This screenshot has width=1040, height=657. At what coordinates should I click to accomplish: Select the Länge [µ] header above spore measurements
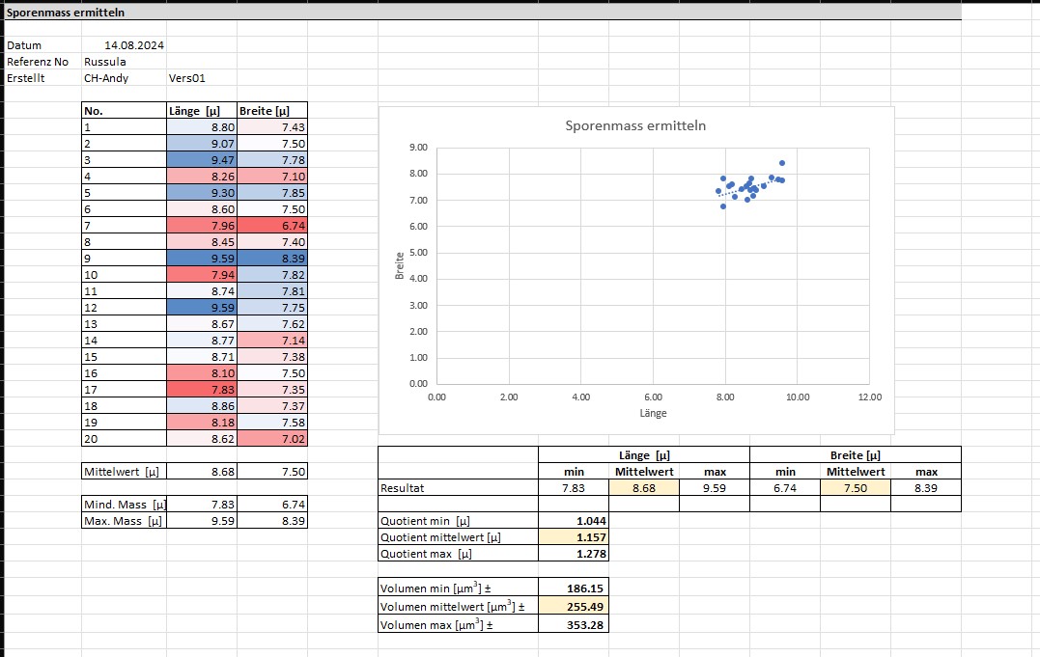coord(201,111)
